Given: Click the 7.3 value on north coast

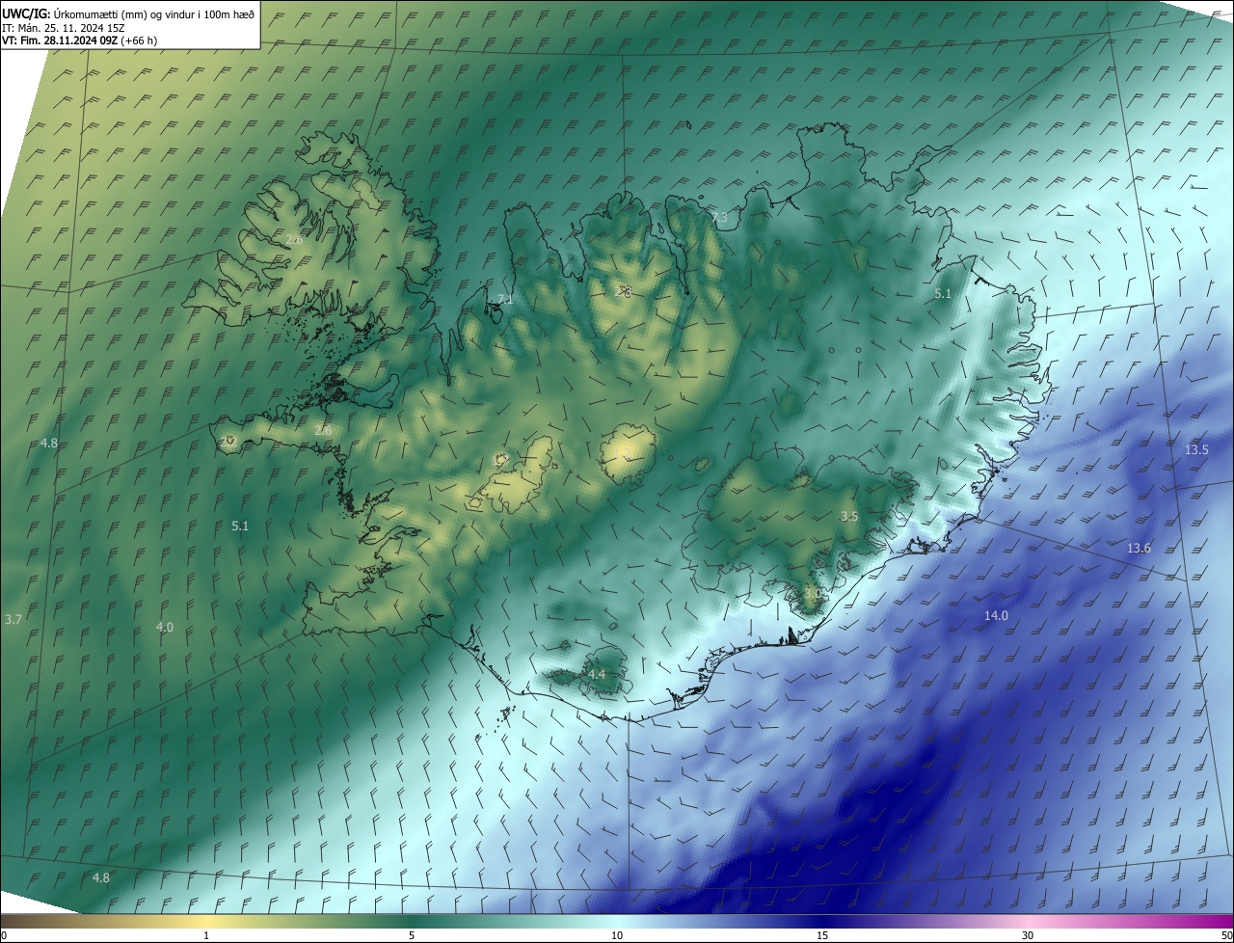Looking at the screenshot, I should (x=719, y=218).
